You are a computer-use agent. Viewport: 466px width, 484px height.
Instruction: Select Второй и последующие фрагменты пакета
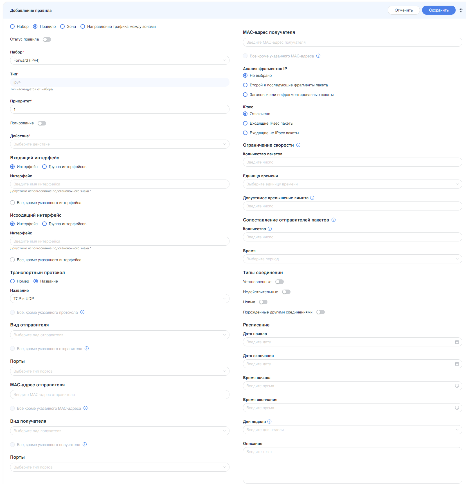click(x=245, y=85)
